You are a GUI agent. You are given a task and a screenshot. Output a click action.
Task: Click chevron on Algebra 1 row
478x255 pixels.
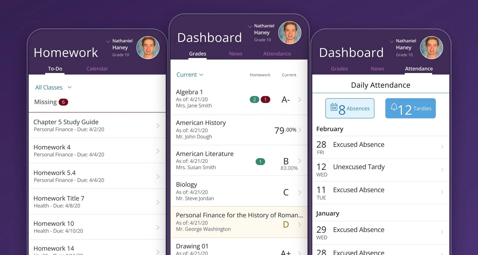coord(300,99)
